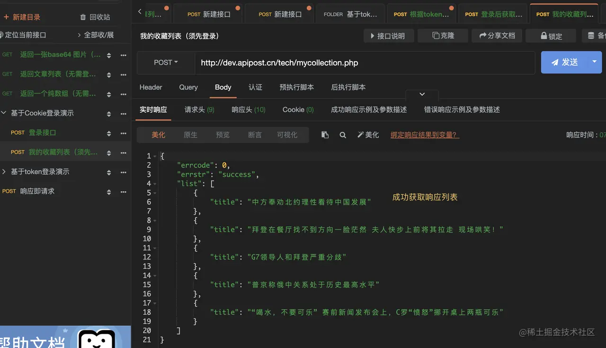
Task: Open the 响应头 (10) tab
Action: (x=248, y=109)
